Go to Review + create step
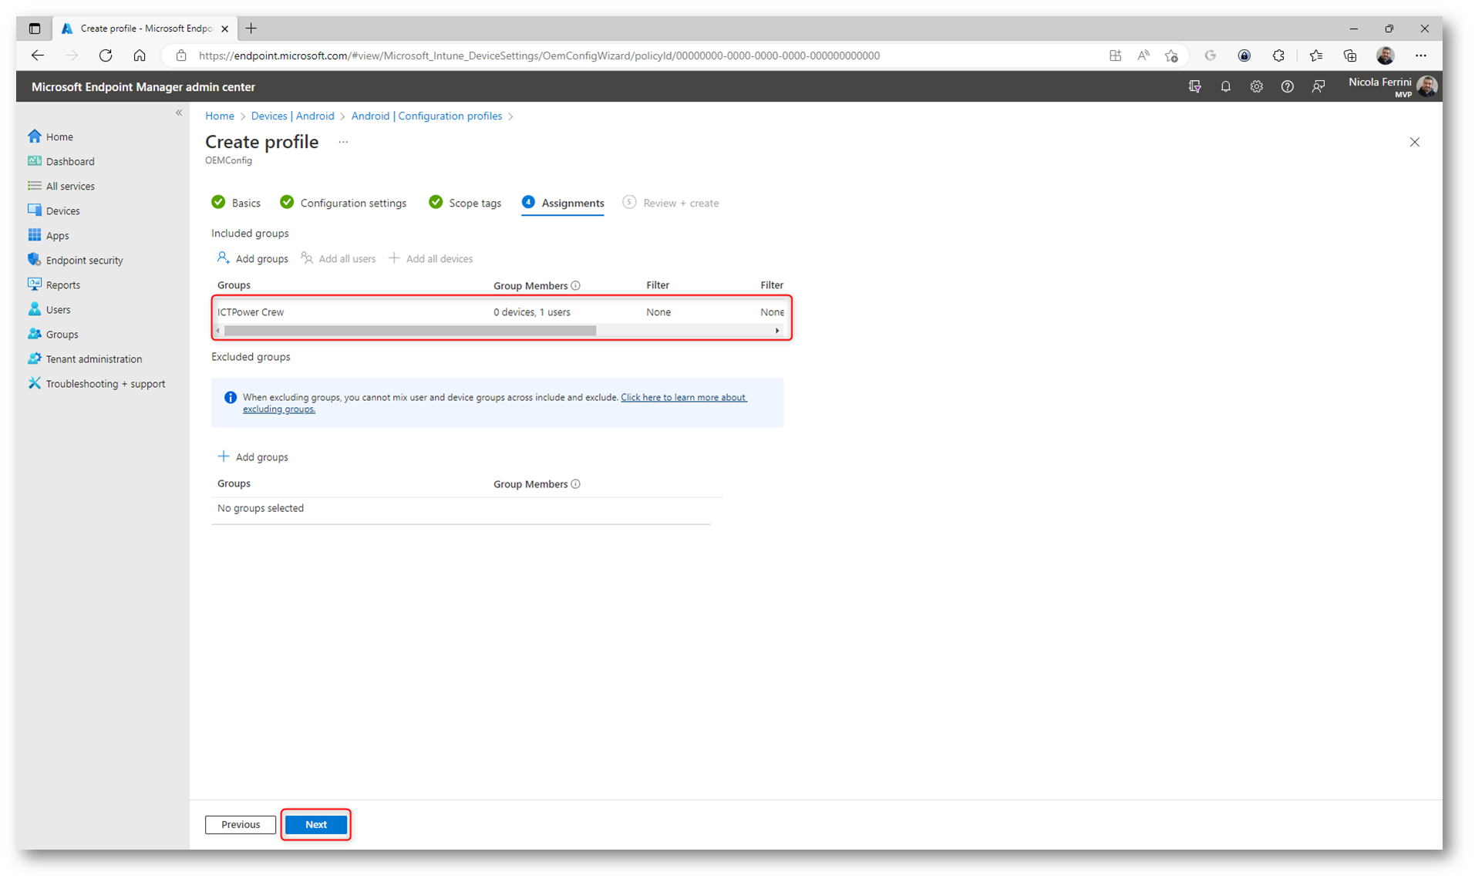 pos(671,203)
